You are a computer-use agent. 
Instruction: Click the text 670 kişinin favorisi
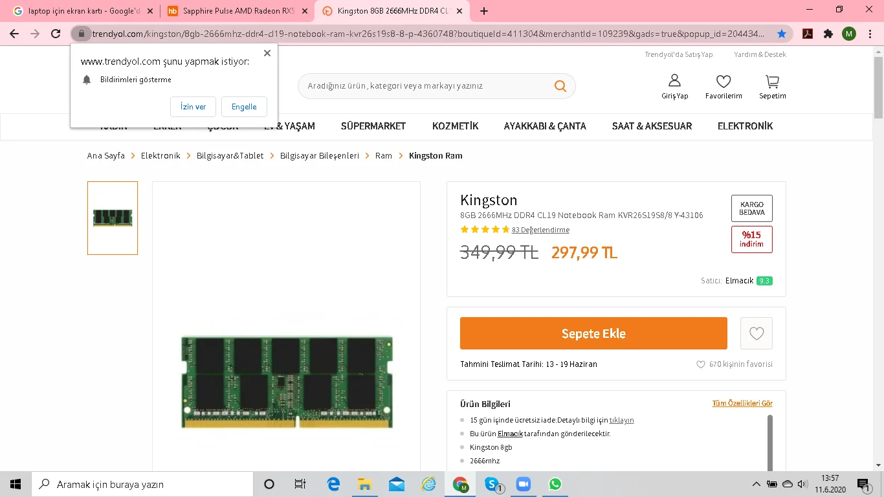(x=740, y=364)
